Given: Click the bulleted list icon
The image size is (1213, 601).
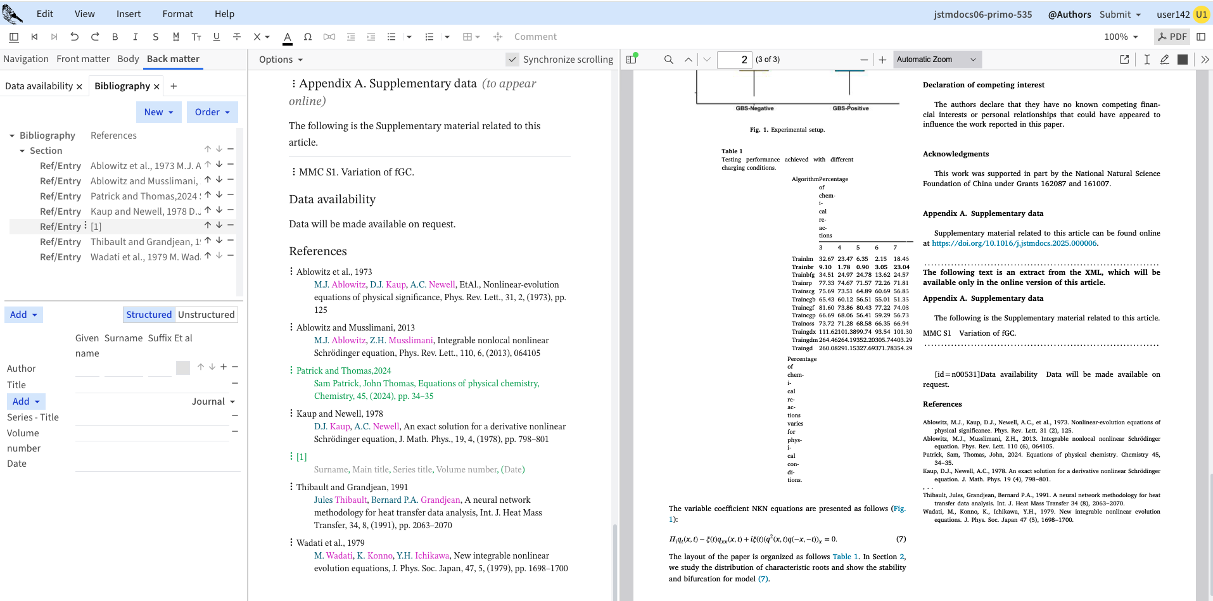Looking at the screenshot, I should (x=391, y=37).
